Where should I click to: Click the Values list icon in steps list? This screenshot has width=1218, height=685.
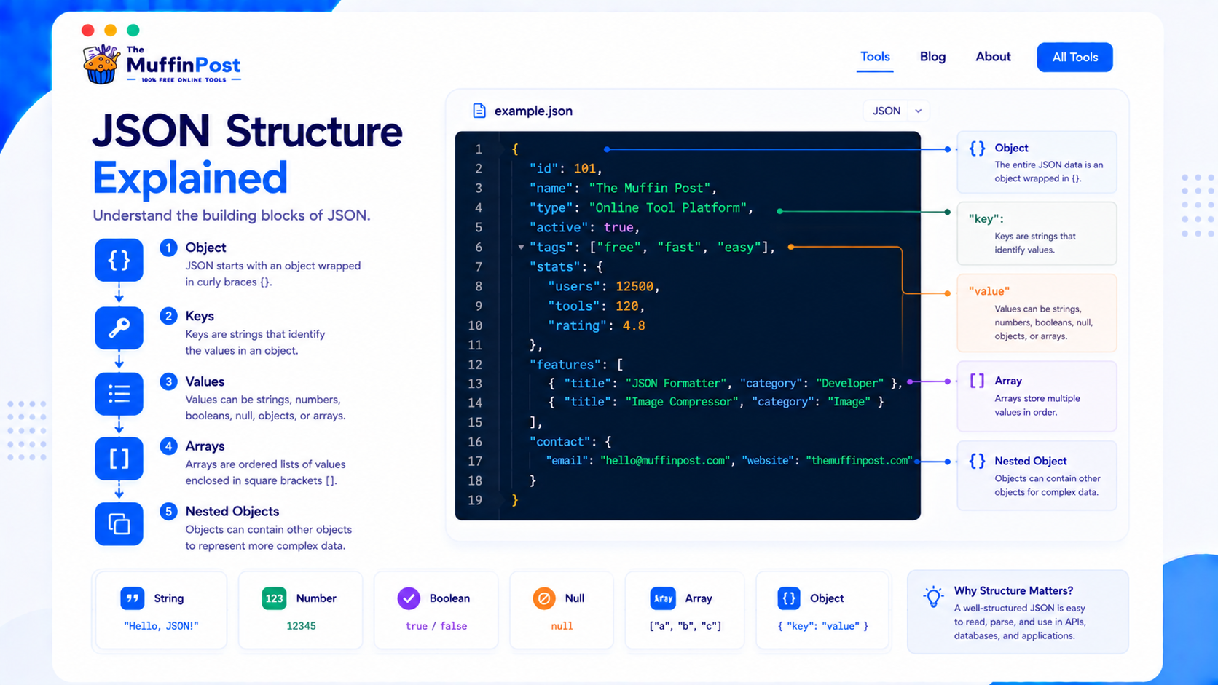pos(119,394)
